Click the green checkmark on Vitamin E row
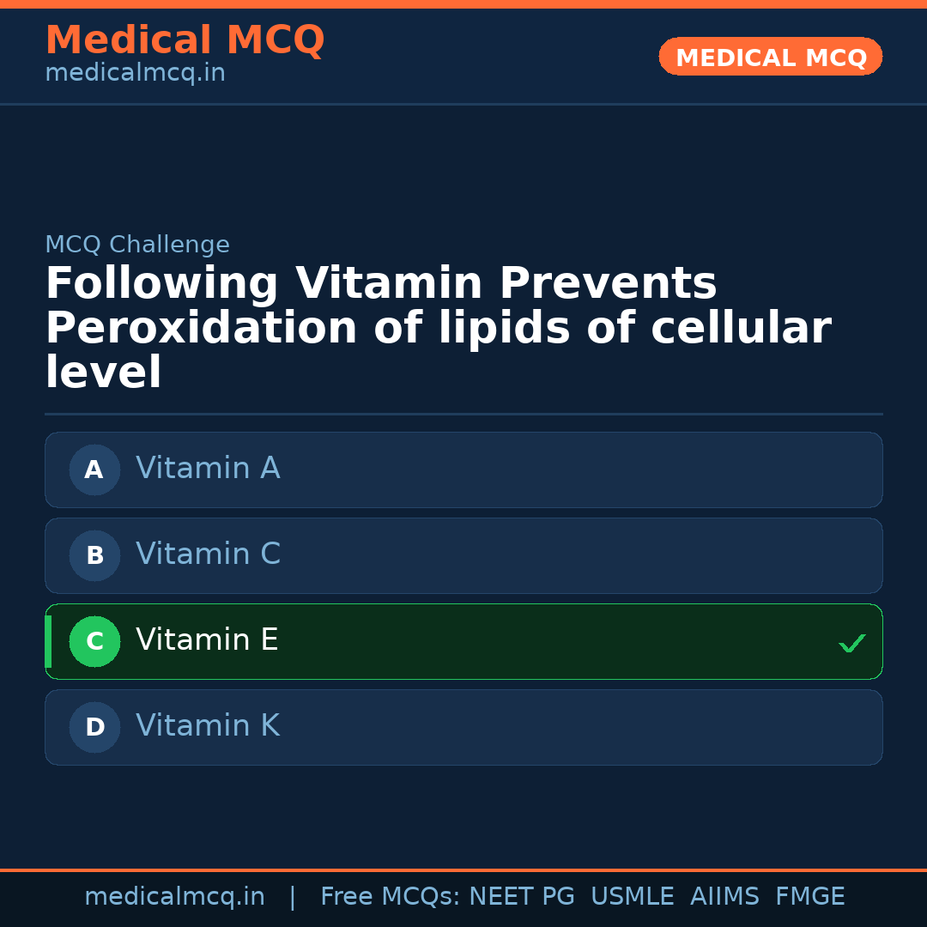The image size is (927, 927). pos(851,643)
